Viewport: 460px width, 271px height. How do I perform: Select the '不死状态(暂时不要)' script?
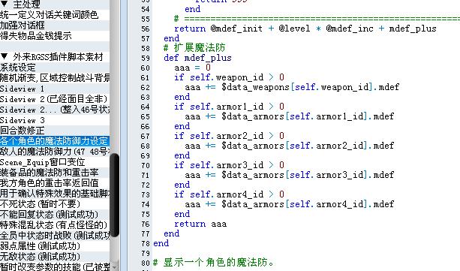(x=55, y=204)
